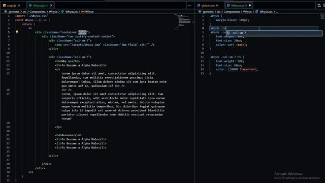Open the Whyus symbol breadcrumb in left pane
325x183 pixels.
point(89,12)
